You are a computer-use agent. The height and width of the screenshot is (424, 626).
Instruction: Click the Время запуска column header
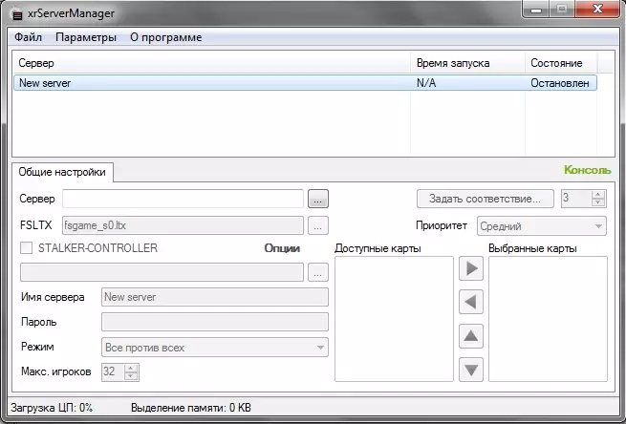tap(467, 63)
